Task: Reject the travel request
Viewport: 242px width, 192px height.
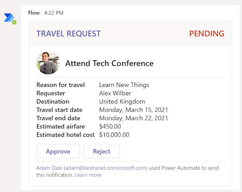Action: tap(101, 151)
